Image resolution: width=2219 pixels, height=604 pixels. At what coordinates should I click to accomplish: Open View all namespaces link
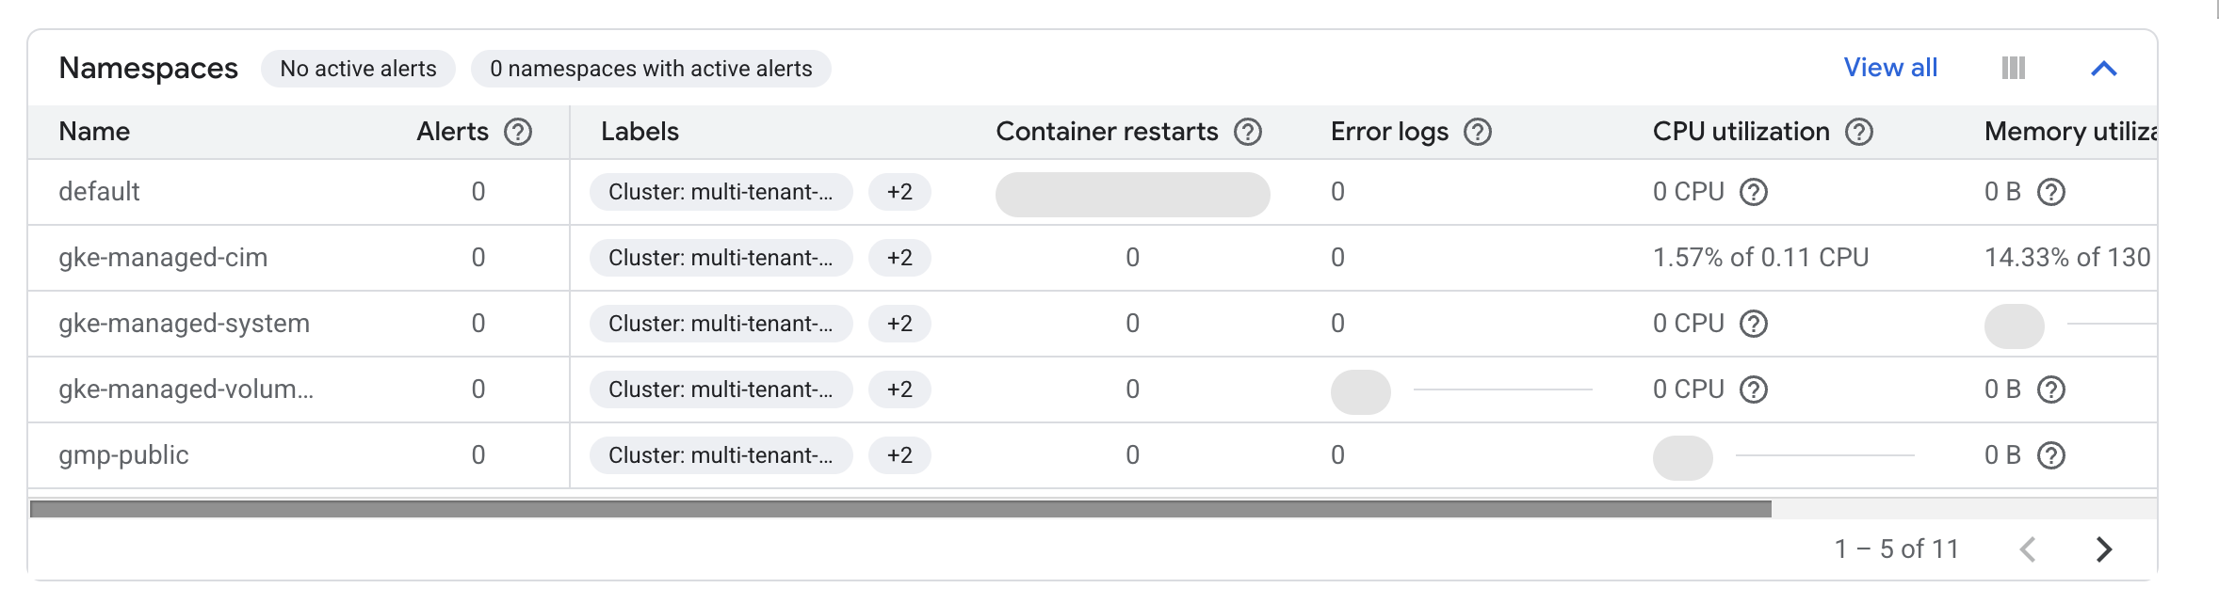(1890, 68)
